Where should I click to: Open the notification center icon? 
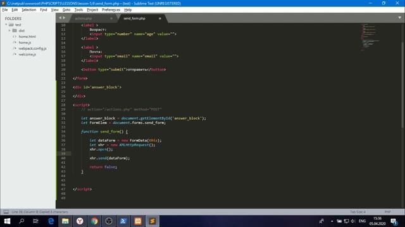coord(394,221)
